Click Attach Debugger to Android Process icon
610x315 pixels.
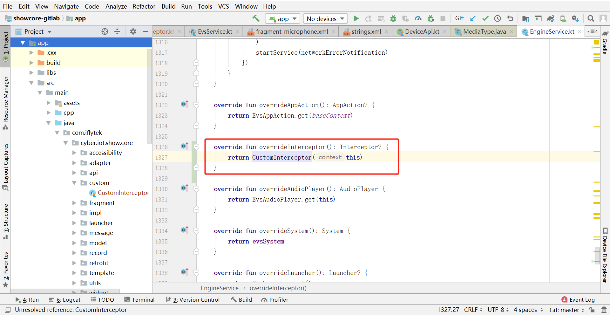tap(431, 19)
